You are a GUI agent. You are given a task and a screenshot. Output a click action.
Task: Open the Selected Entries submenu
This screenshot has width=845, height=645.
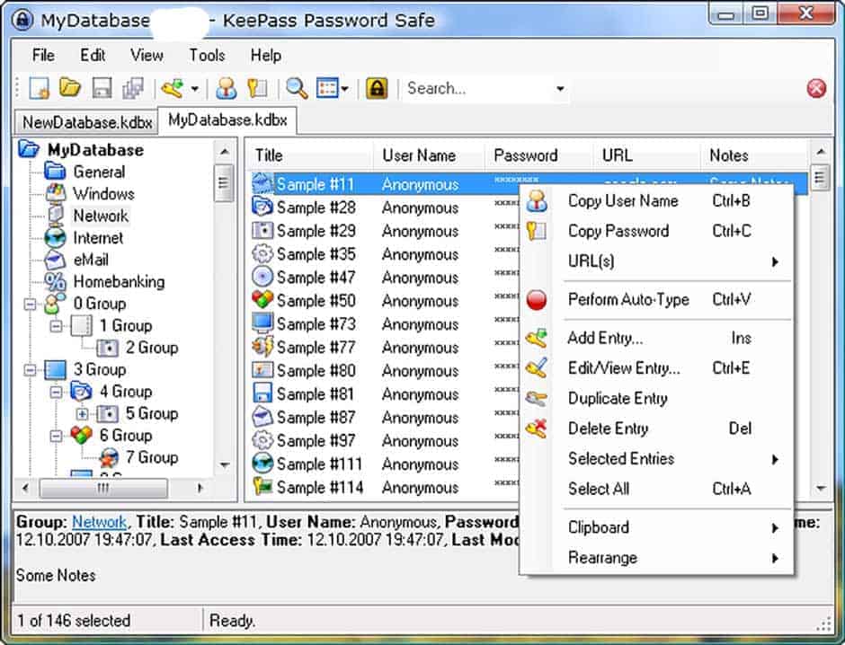coord(656,459)
